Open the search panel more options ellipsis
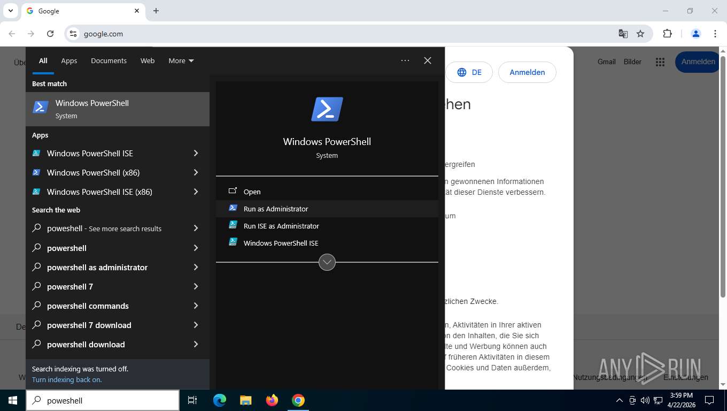727x411 pixels. (405, 60)
